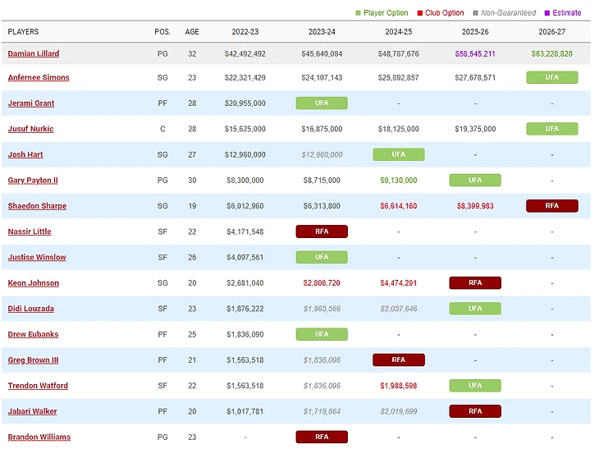Click Justise Winslow's name link
Image resolution: width=599 pixels, height=449 pixels.
point(37,257)
